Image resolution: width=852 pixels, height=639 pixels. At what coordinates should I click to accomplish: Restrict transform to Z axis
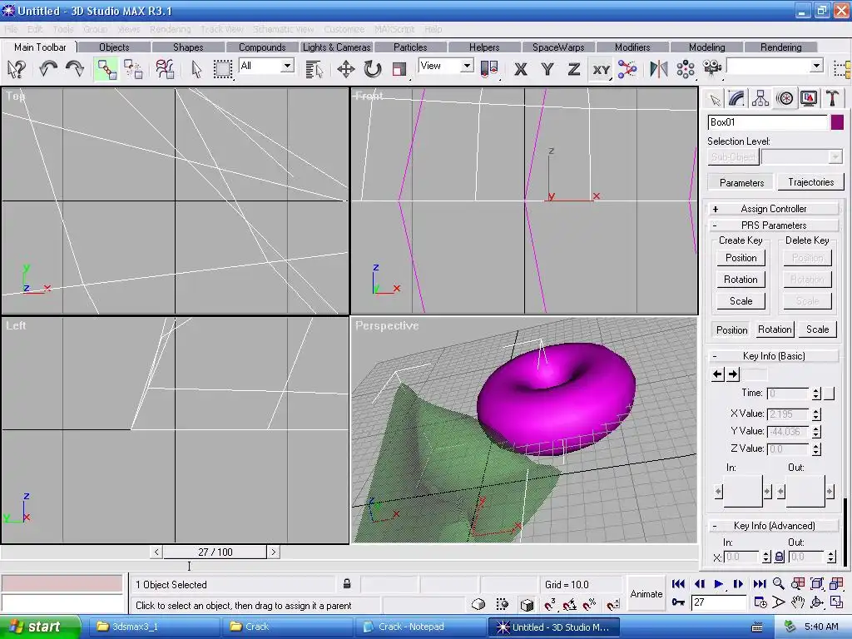click(x=574, y=69)
